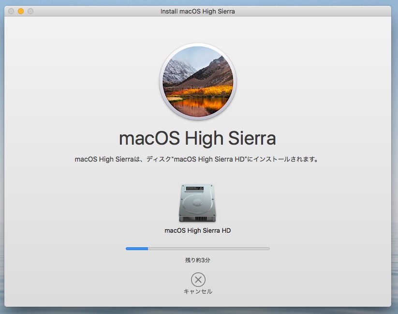This screenshot has height=314, width=398.
Task: Click the macOS High Sierra HD disk label
Action: [x=197, y=231]
